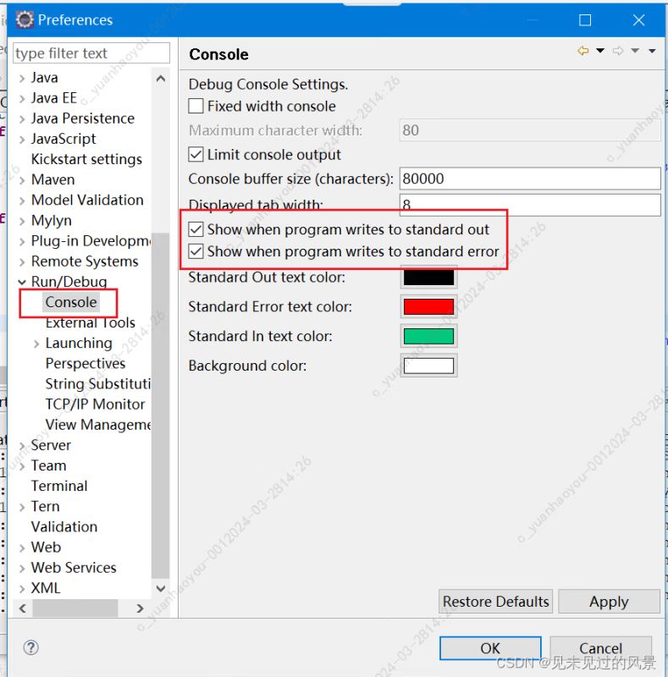This screenshot has width=668, height=677.
Task: Click the tree scrollbar down arrow
Action: click(161, 588)
